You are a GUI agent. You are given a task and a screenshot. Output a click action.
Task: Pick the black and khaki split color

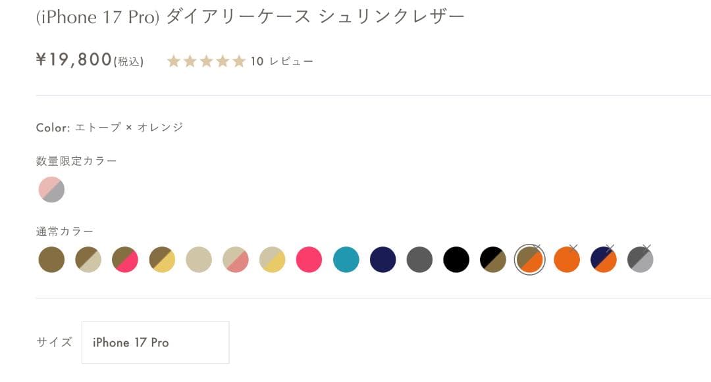pyautogui.click(x=494, y=260)
